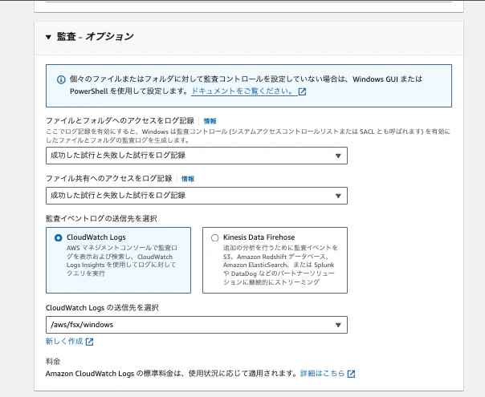Open the ドキュメントをご覧ください link
The height and width of the screenshot is (397, 485).
[x=243, y=91]
